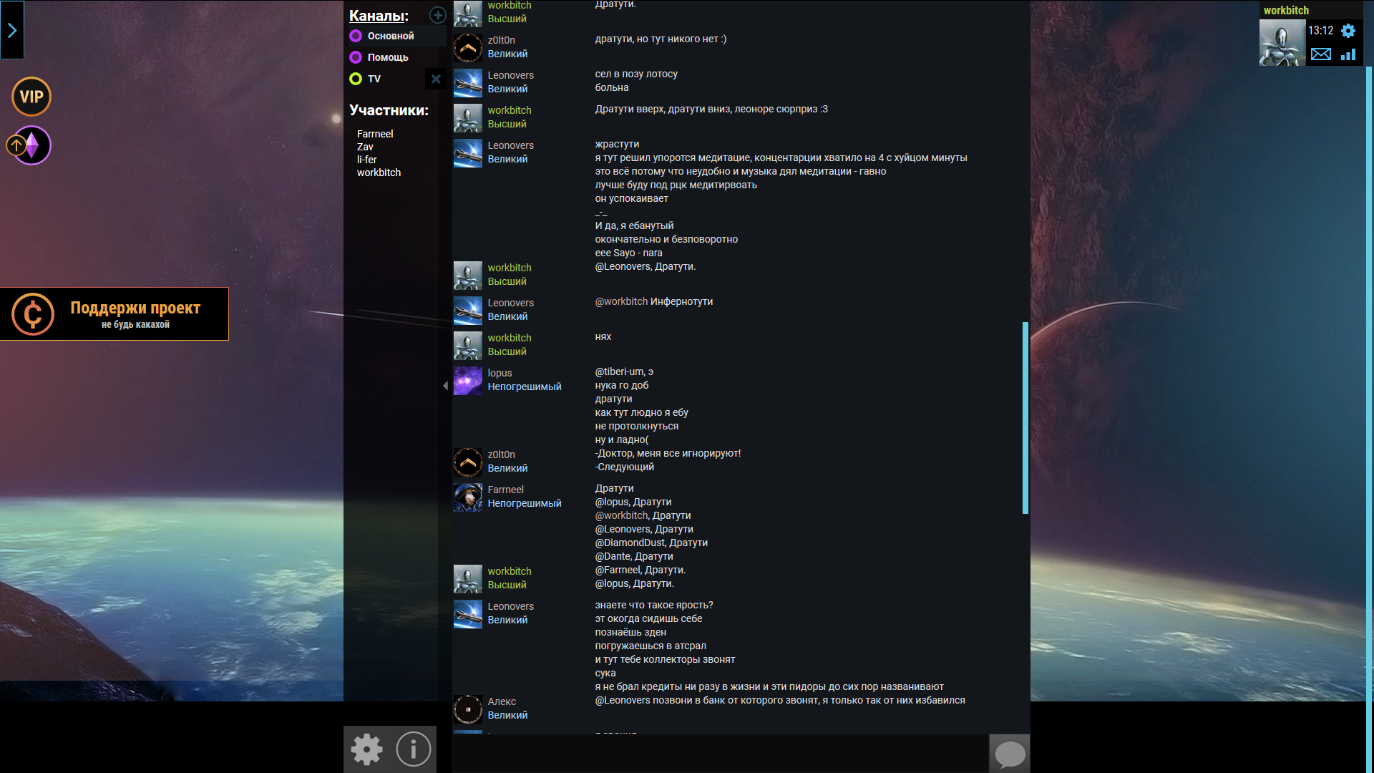Collapse channels panel using small triangle
The image size is (1374, 773).
(x=445, y=386)
